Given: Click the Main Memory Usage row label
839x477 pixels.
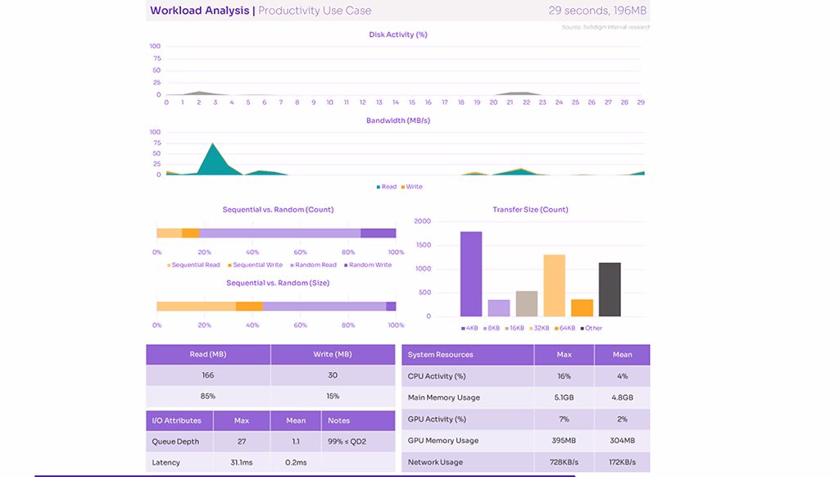Looking at the screenshot, I should click(x=443, y=397).
